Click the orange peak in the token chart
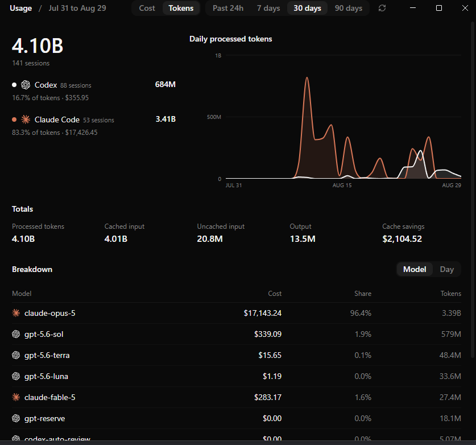 tap(307, 78)
